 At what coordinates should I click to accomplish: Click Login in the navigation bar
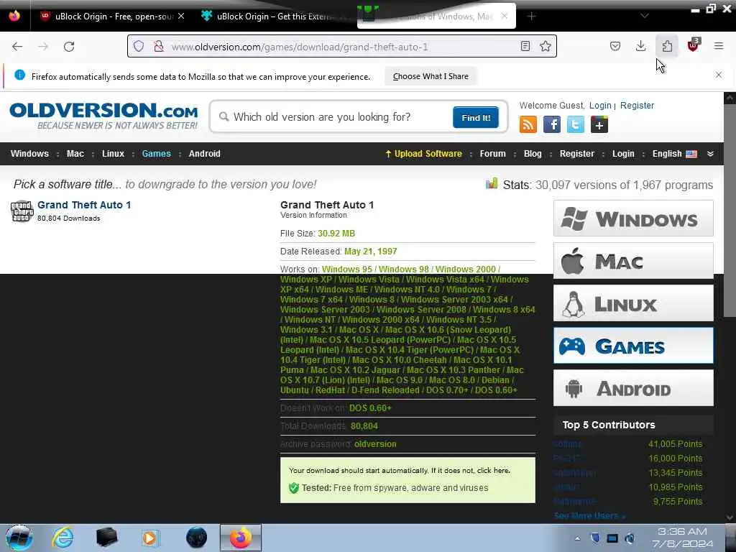pos(623,154)
